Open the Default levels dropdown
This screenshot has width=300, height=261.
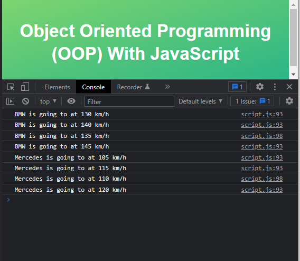pos(200,101)
